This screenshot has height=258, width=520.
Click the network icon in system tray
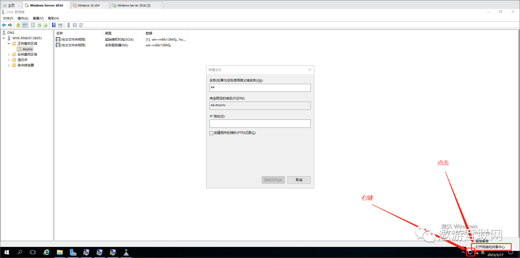pyautogui.click(x=470, y=253)
